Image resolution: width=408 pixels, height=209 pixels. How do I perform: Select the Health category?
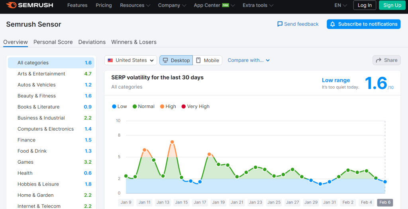[51, 173]
